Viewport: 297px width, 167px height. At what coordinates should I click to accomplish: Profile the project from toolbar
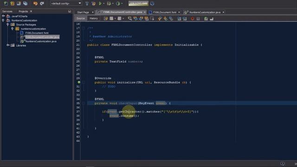tap(118, 3)
